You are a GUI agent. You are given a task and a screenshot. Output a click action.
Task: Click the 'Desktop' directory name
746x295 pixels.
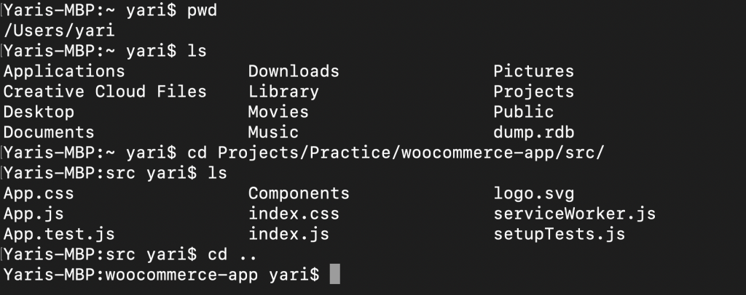tap(39, 113)
